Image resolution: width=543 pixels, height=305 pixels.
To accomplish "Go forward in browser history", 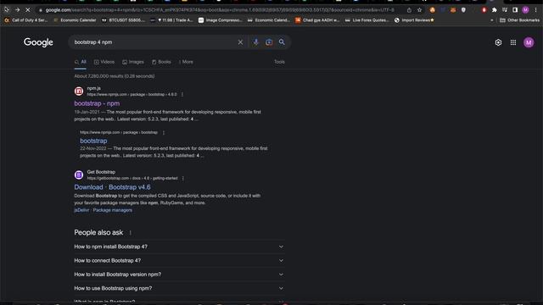I will tap(17, 10).
